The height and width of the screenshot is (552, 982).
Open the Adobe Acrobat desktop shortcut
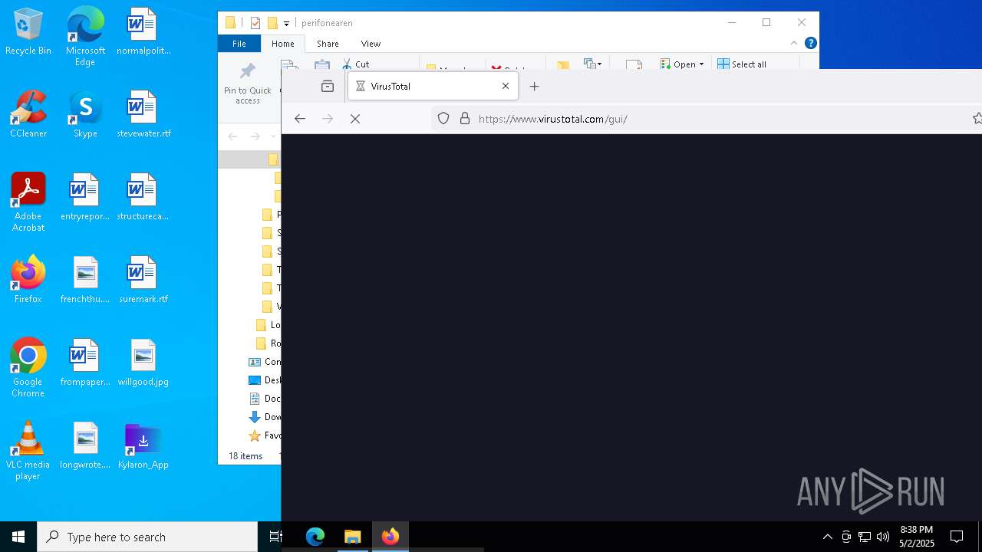tap(28, 202)
